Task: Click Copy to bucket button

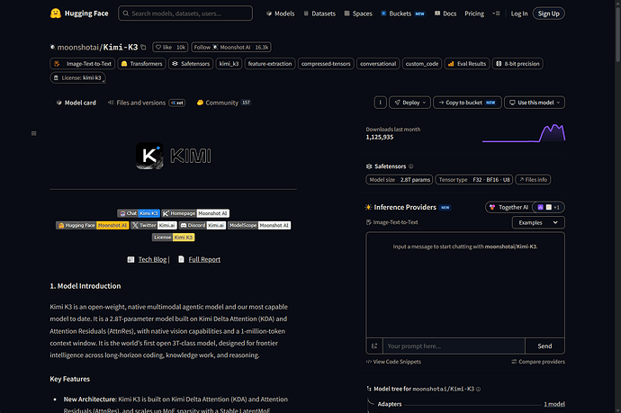Action: [467, 103]
